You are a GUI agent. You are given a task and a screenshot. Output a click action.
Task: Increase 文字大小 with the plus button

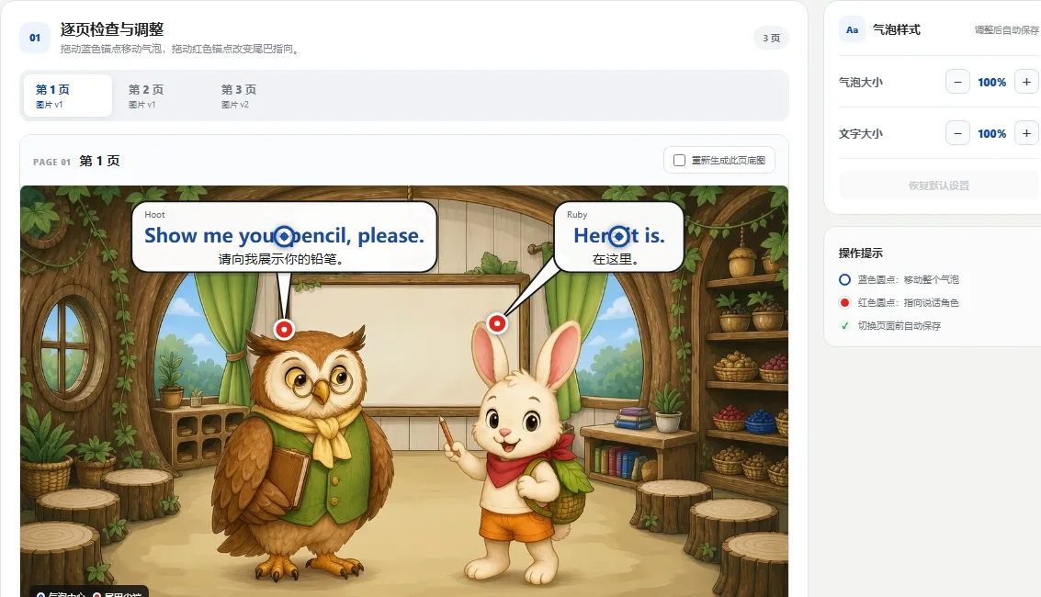(1026, 133)
